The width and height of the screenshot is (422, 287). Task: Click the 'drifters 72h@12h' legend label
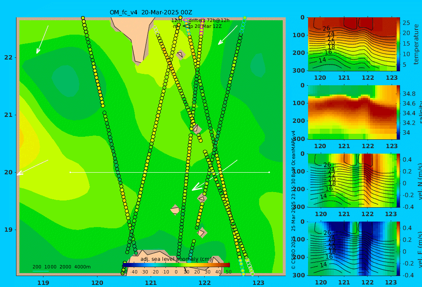pos(209,20)
